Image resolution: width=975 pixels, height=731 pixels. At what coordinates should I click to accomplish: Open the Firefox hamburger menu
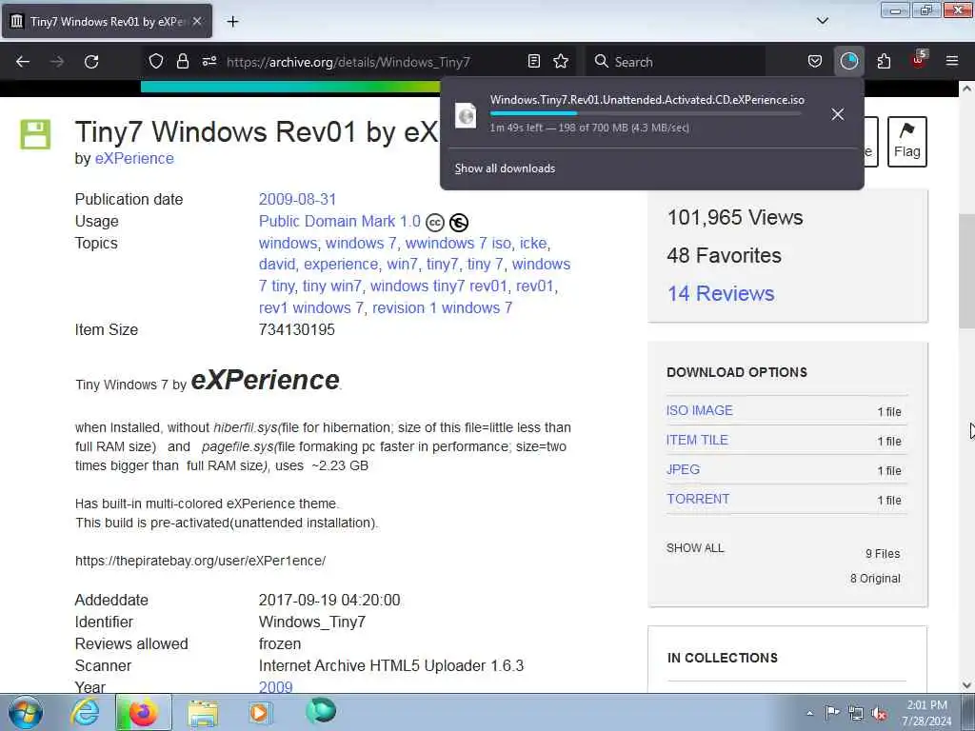952,61
